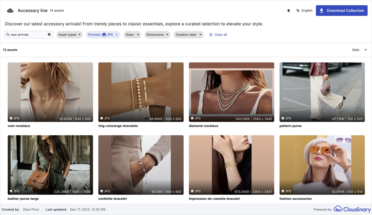Click the Formats: JPG filter chip
Screen dimensions: 372x215
point(103,35)
